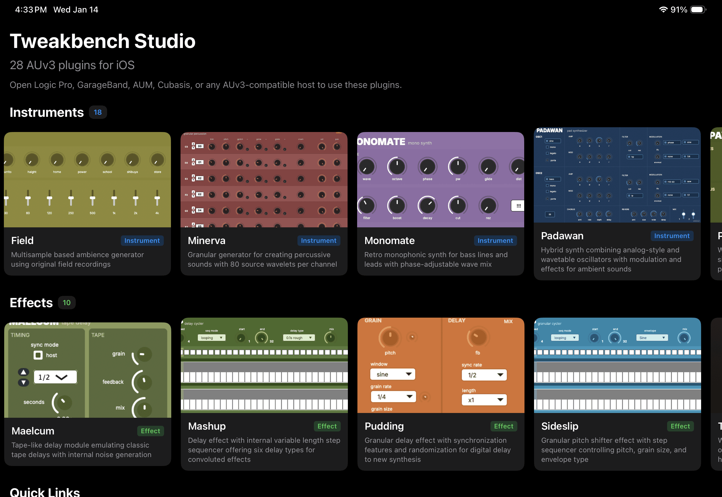
Task: Click the 4:33 PM clock in status bar
Action: (x=31, y=10)
